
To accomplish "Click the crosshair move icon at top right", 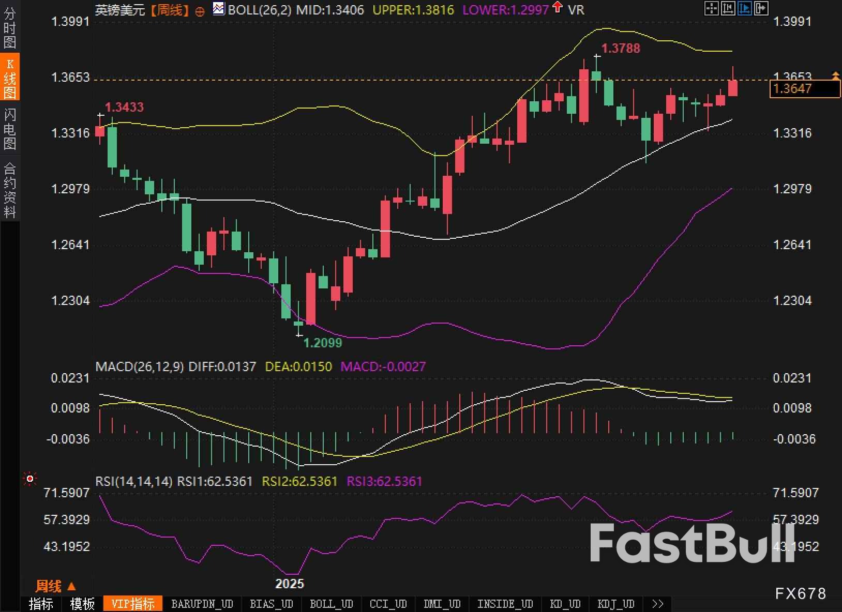I will coord(712,8).
